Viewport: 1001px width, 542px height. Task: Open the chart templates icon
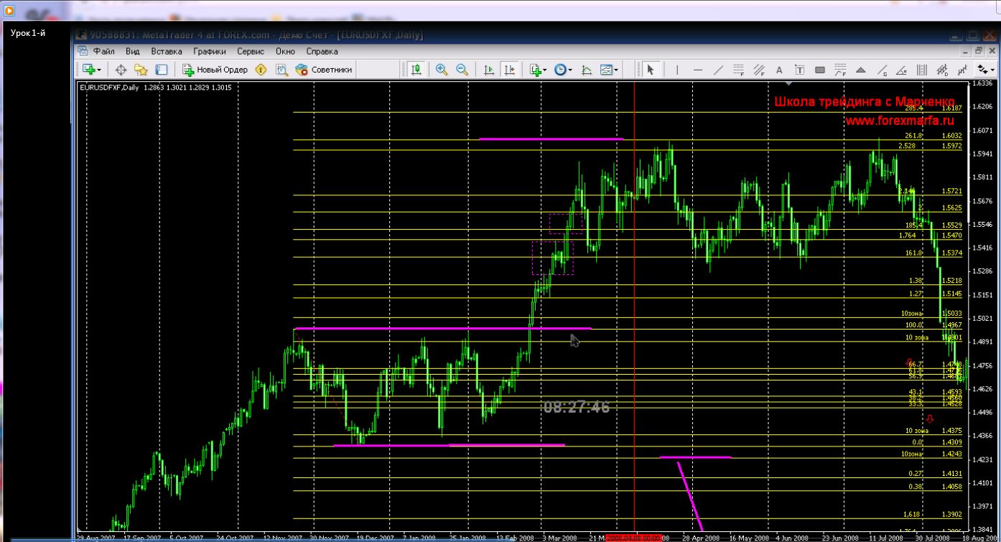pyautogui.click(x=606, y=70)
